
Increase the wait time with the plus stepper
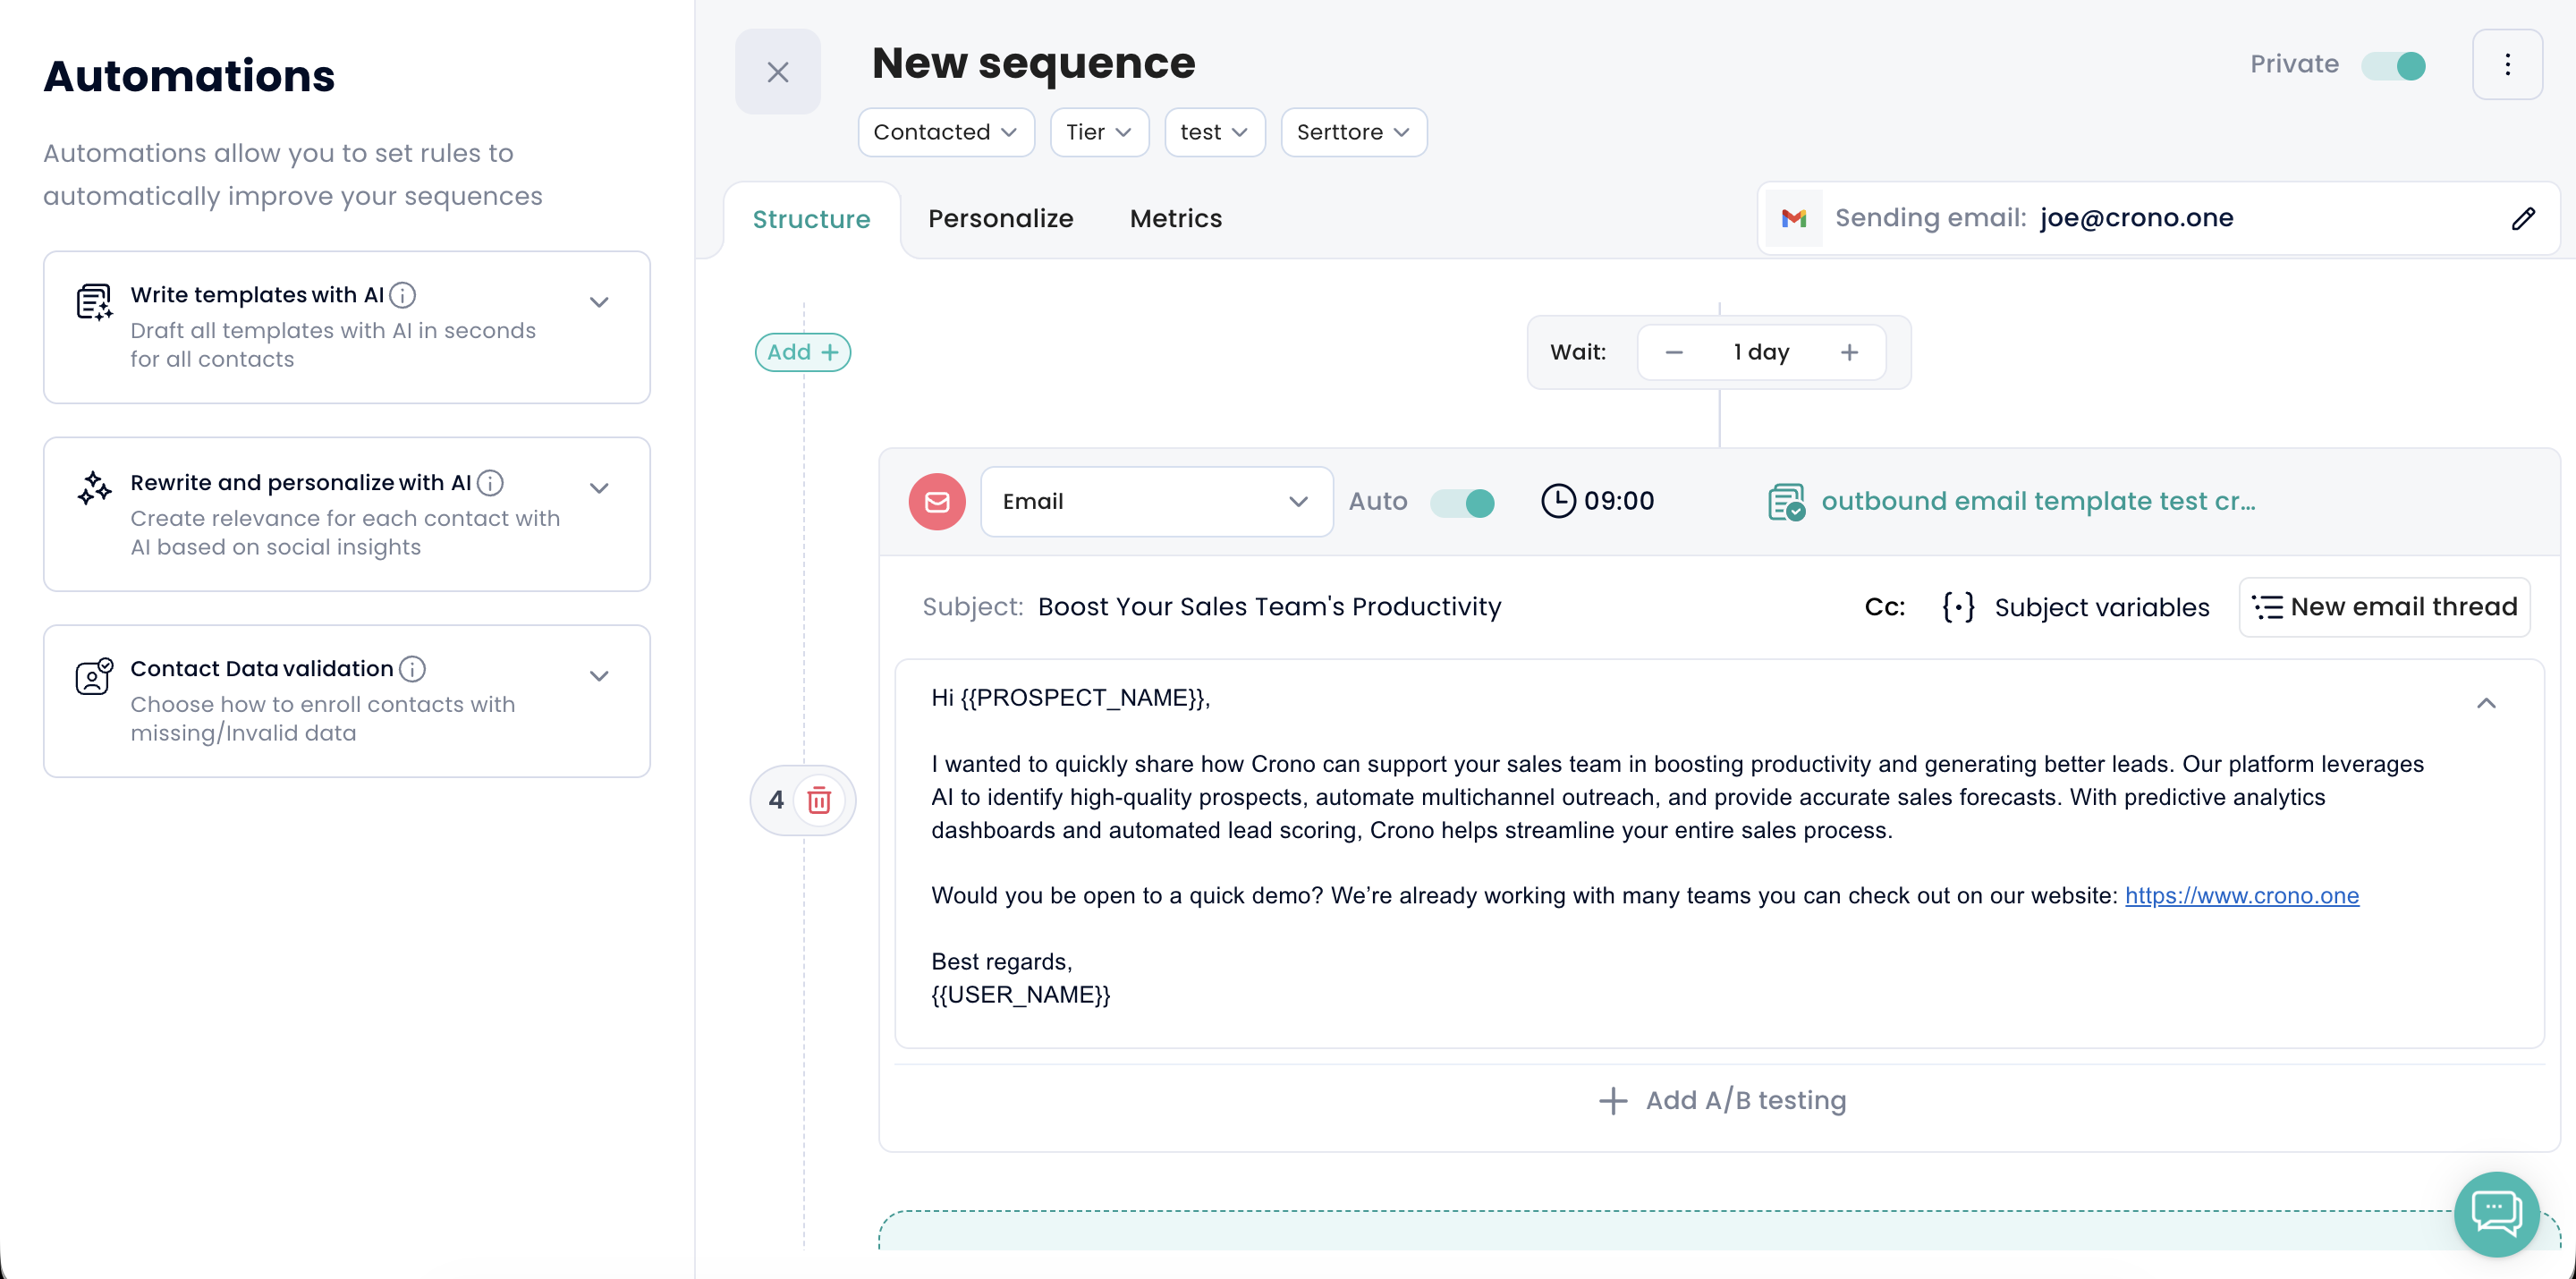point(1848,352)
